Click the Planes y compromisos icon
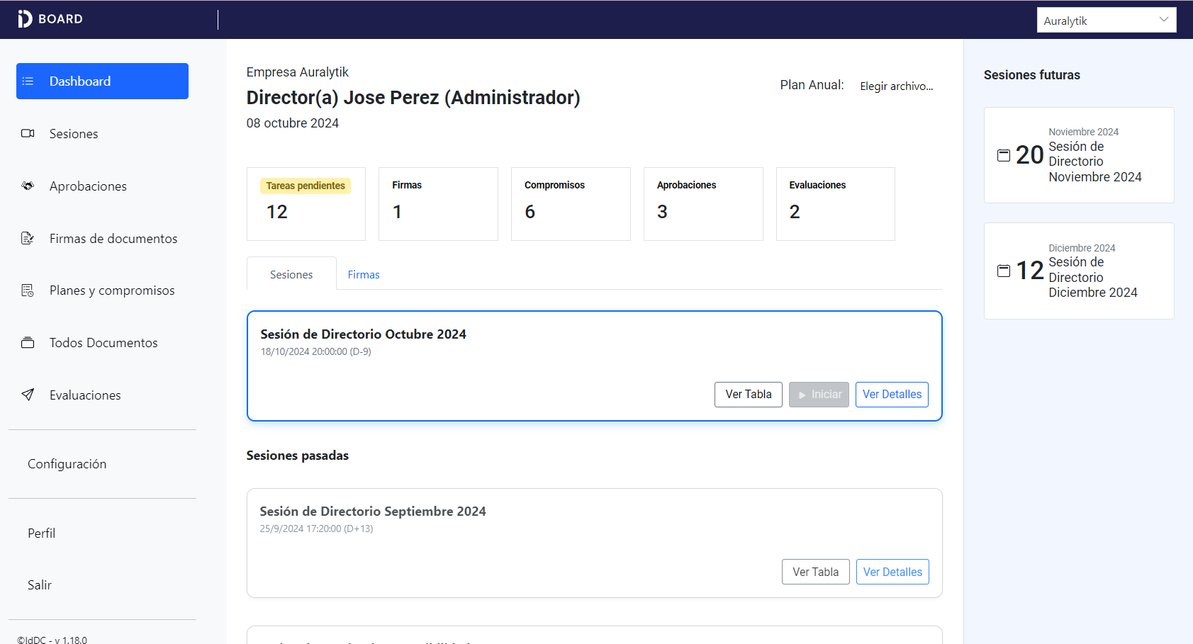 click(x=28, y=290)
